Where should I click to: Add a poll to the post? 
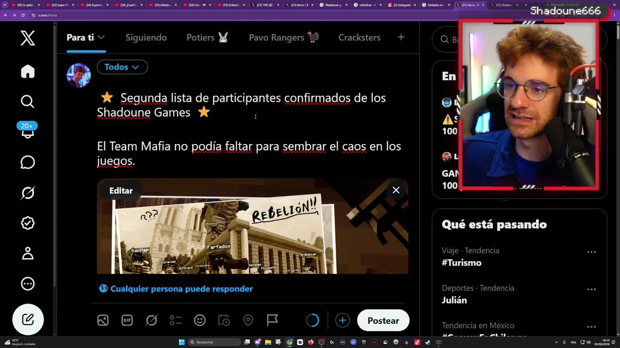pyautogui.click(x=175, y=320)
